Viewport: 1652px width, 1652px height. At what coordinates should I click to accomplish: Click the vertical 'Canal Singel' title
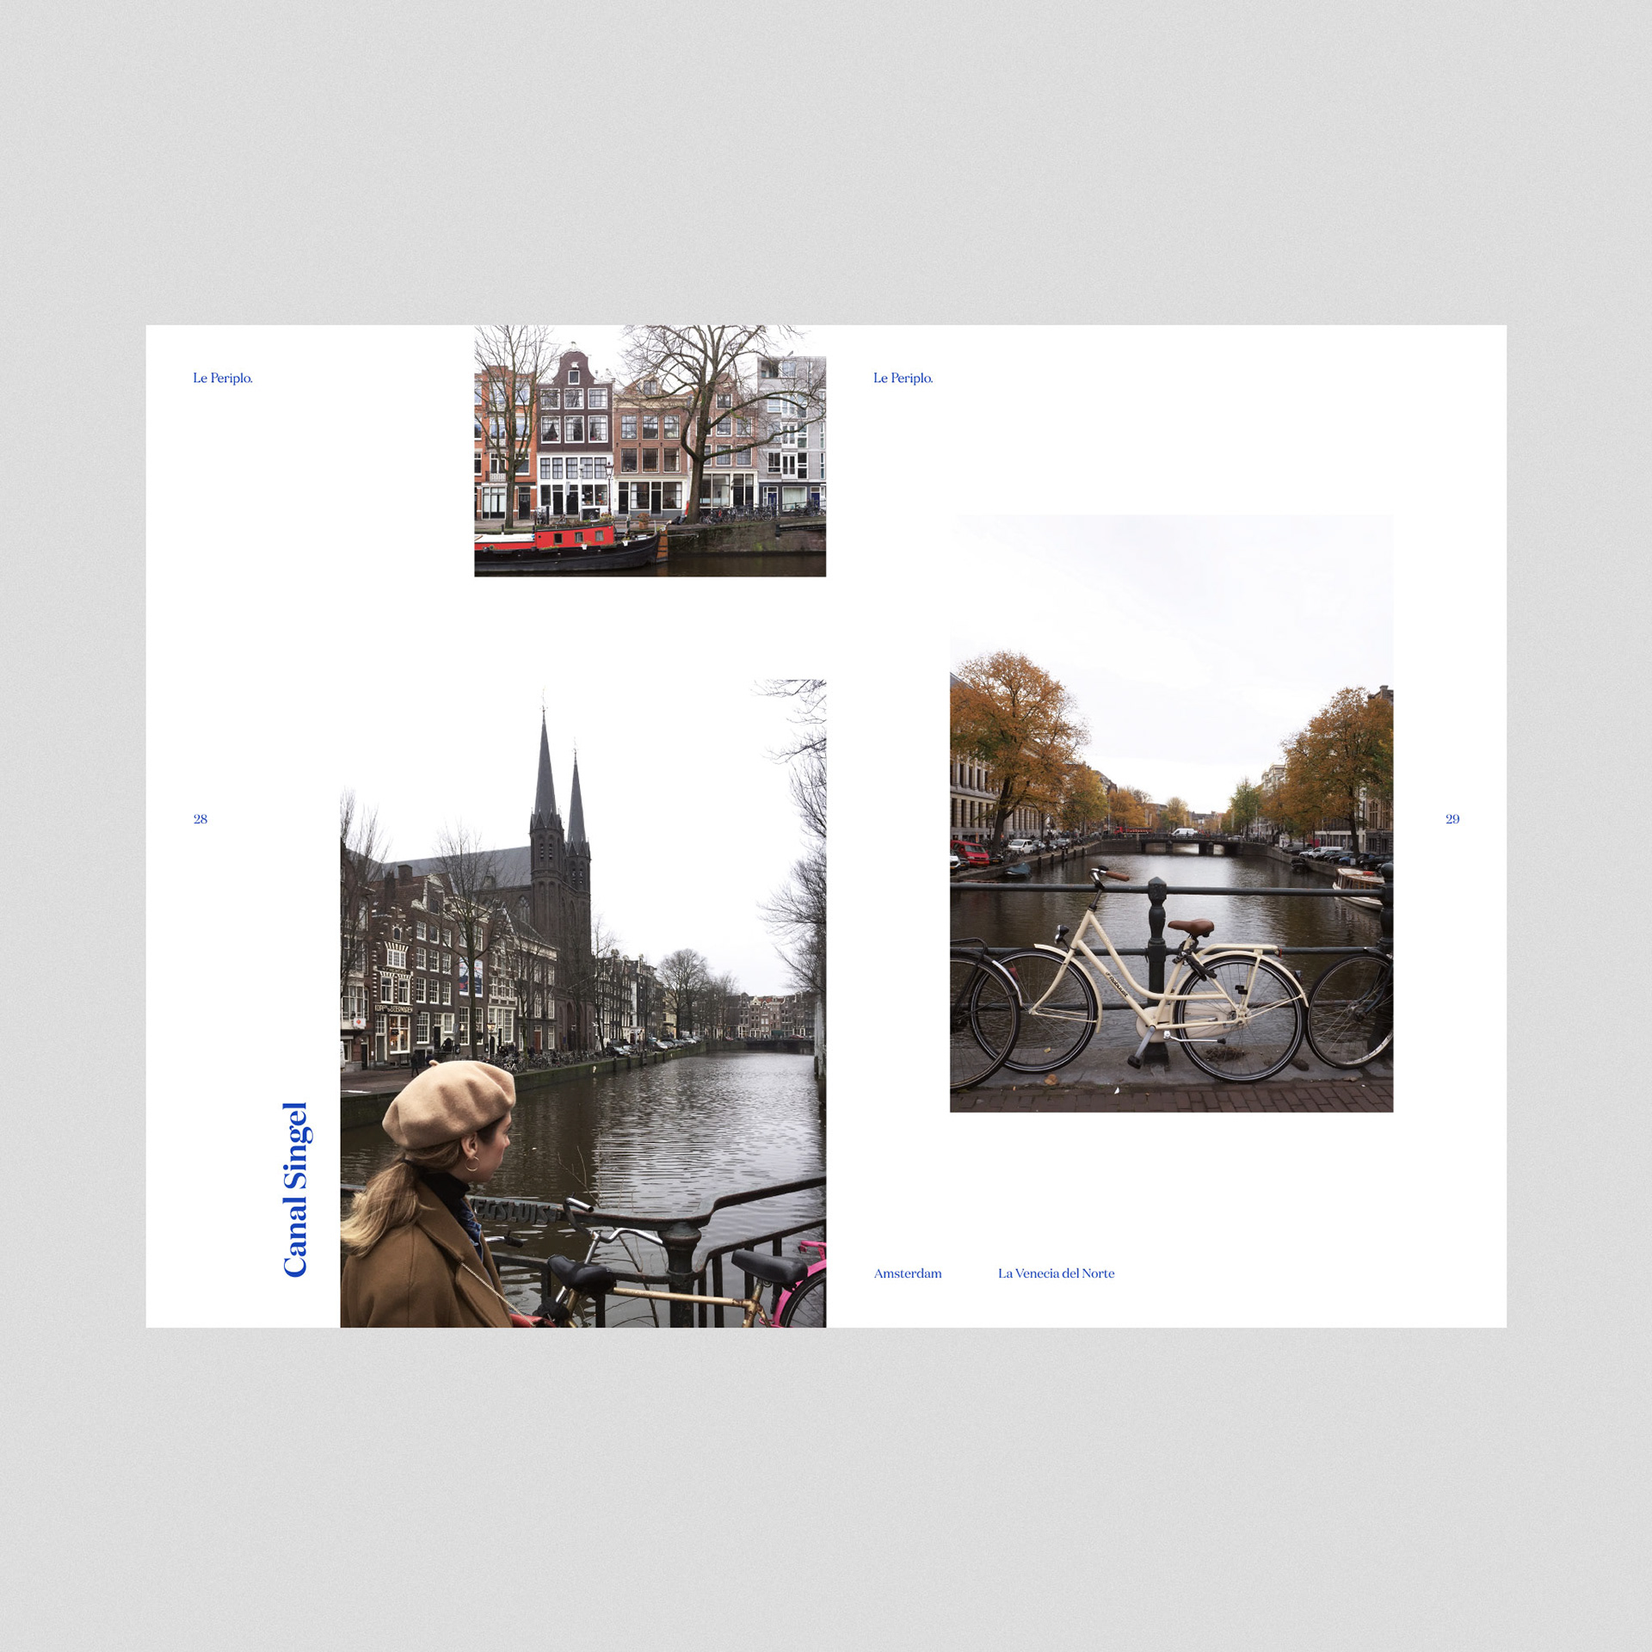295,1189
